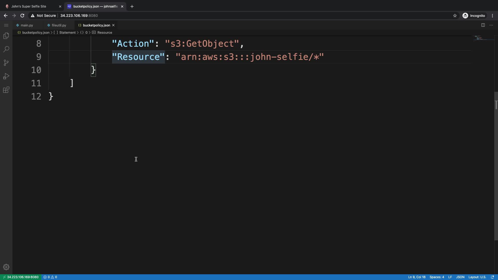Open the Manage gear icon

pyautogui.click(x=6, y=267)
